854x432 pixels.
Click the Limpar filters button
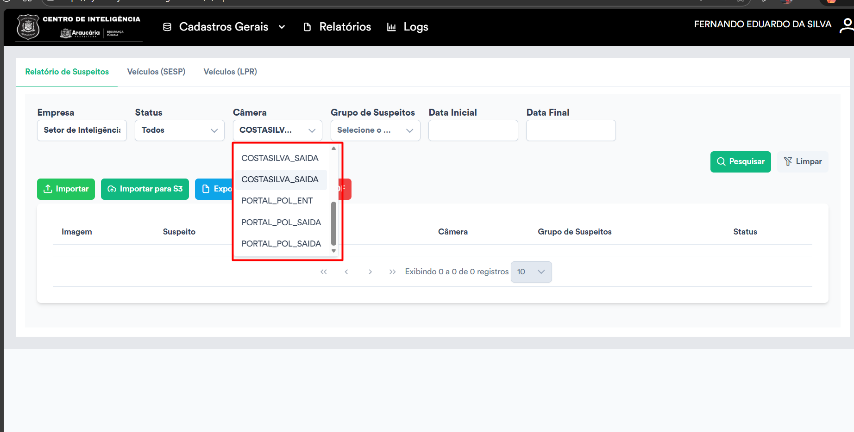click(803, 162)
